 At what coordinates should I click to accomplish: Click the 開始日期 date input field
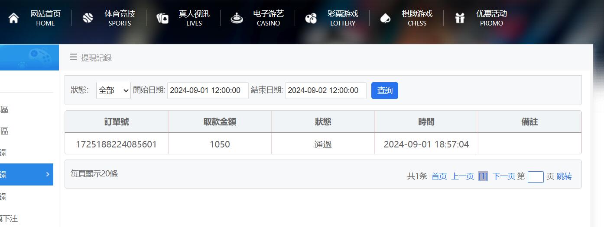[x=208, y=90]
